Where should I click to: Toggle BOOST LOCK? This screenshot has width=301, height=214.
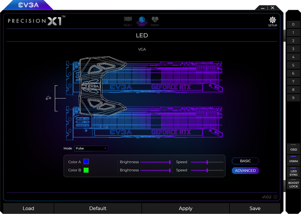click(x=293, y=184)
